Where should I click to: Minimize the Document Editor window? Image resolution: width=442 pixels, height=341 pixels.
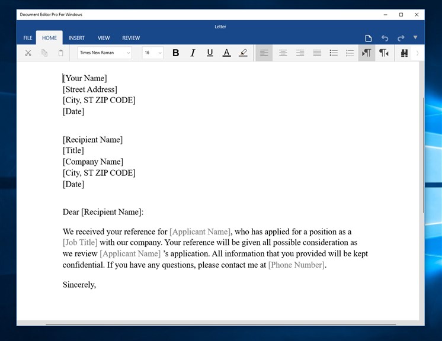coord(385,15)
